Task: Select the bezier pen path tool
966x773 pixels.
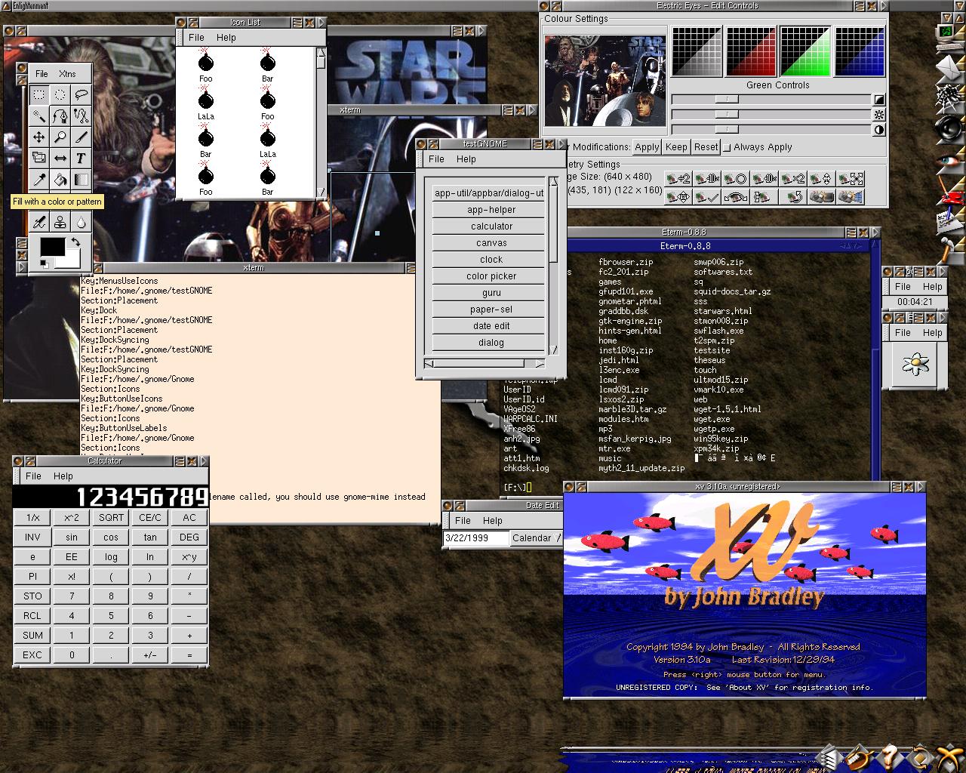Action: tap(60, 116)
